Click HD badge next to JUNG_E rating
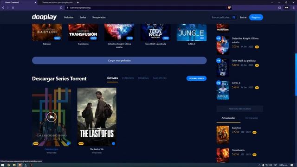The width and height of the screenshot is (297, 167). point(257,88)
